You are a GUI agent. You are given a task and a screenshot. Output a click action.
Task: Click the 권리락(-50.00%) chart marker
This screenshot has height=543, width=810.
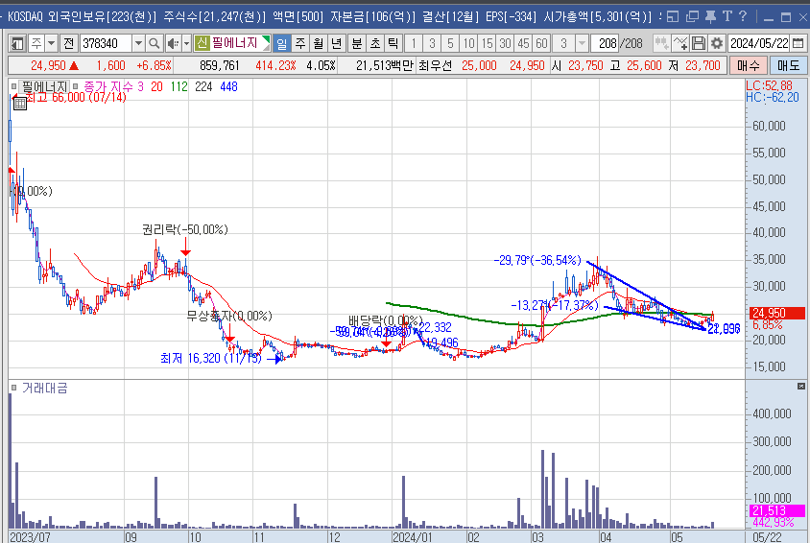click(x=185, y=229)
